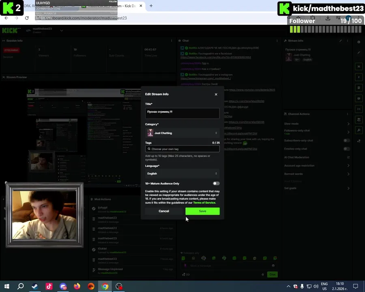Open Chat panel options menu
This screenshot has height=292, width=365.
(277, 41)
